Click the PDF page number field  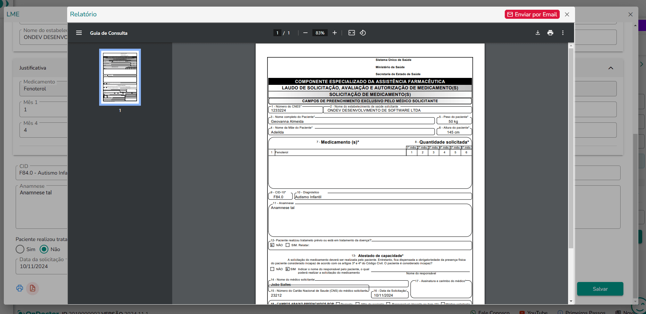277,33
